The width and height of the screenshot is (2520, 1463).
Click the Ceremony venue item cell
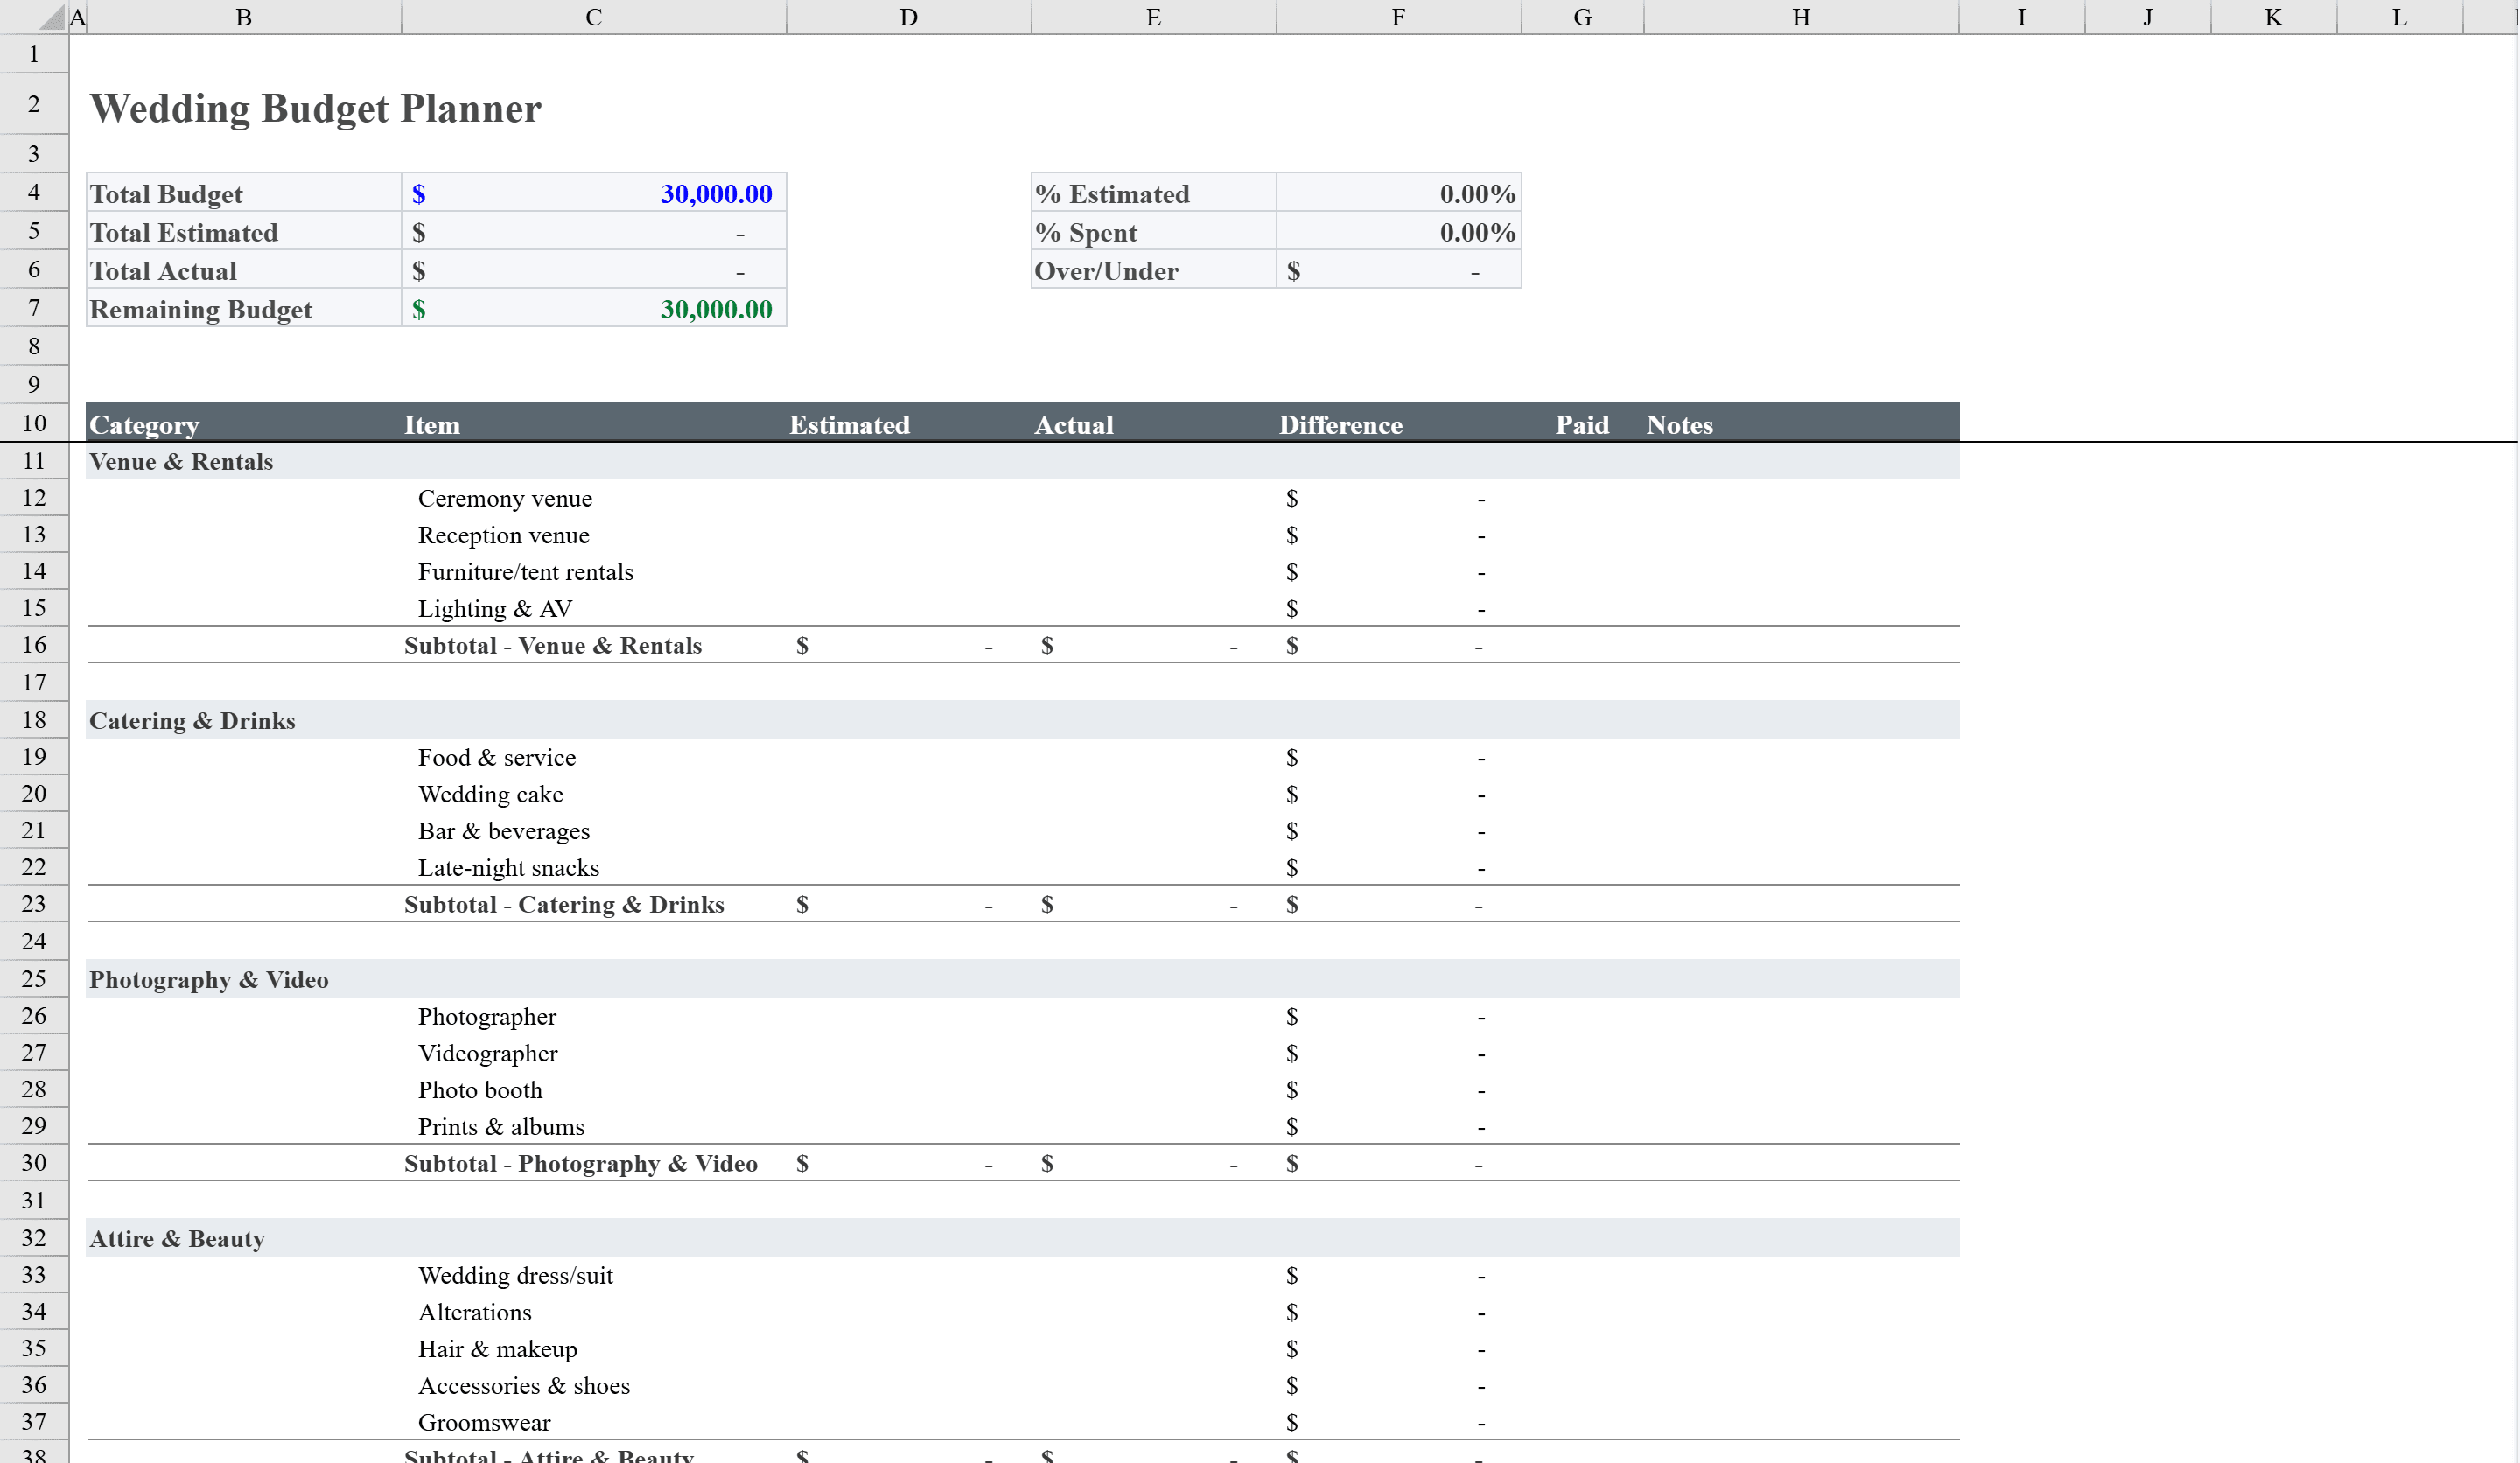point(505,498)
